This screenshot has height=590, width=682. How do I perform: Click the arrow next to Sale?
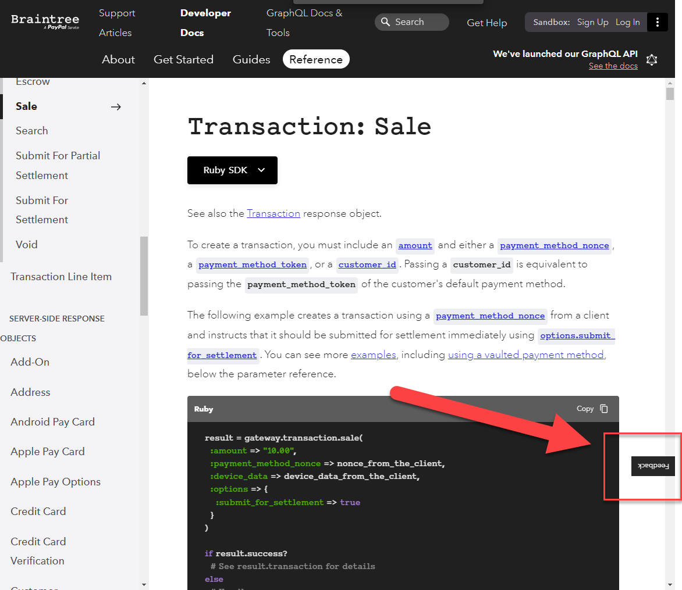click(116, 106)
